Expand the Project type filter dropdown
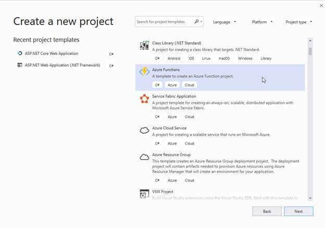325x228 pixels. tap(298, 22)
